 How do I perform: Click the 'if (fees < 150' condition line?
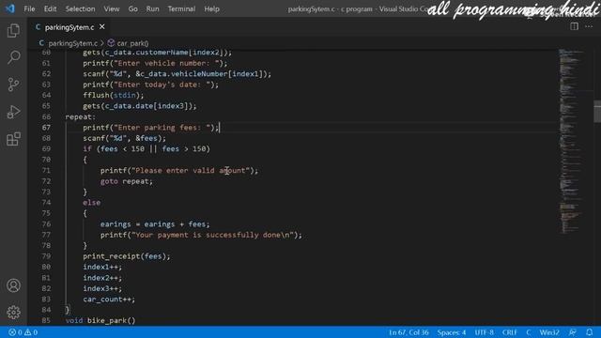click(146, 148)
